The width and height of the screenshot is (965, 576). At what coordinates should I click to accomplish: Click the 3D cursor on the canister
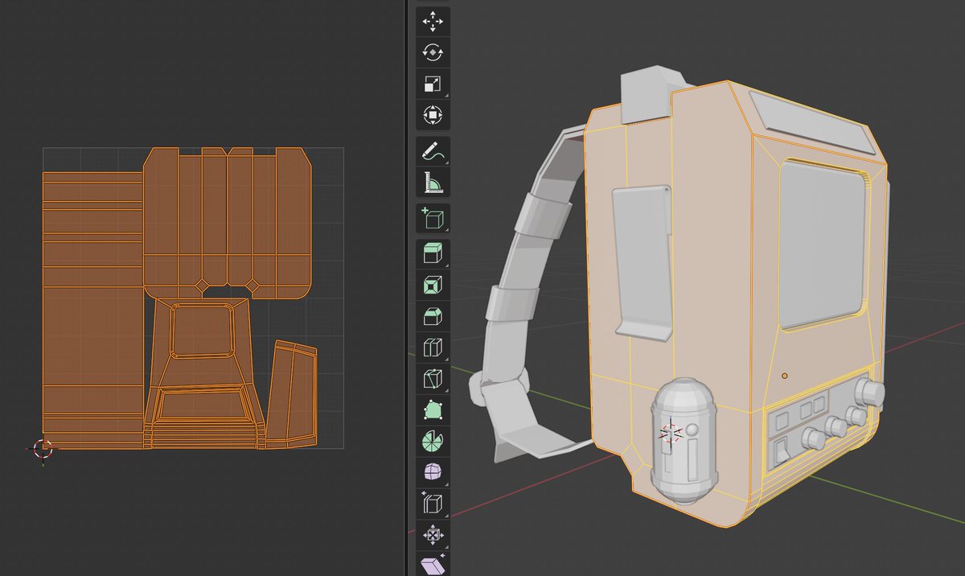point(671,434)
